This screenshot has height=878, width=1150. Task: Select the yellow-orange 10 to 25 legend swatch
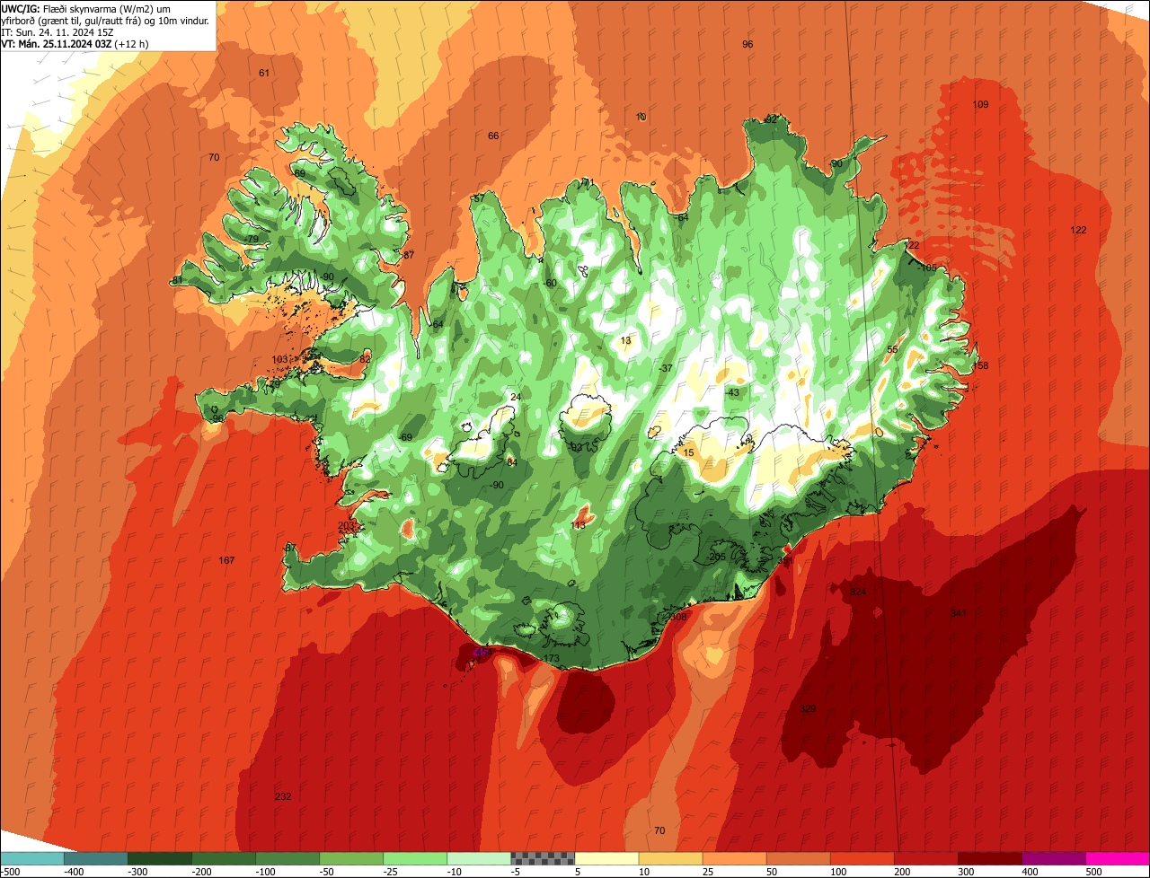click(x=670, y=858)
